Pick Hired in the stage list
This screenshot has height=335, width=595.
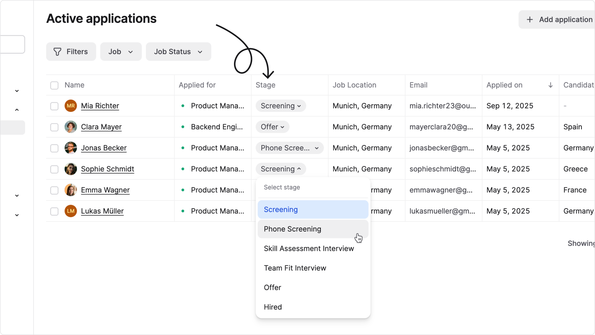273,307
